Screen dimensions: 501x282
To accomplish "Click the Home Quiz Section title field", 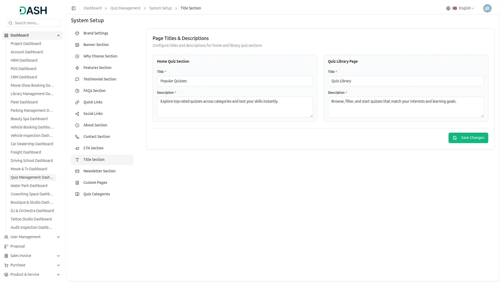I will [235, 81].
